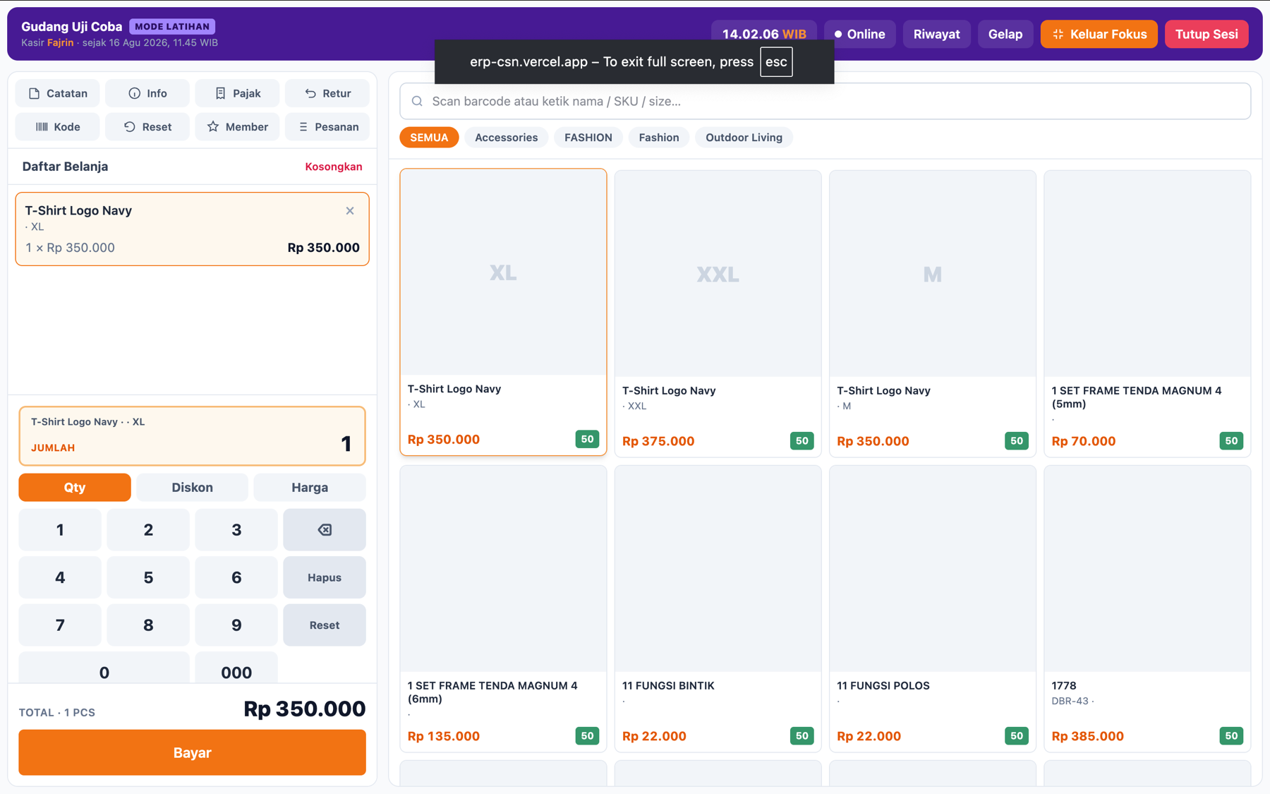Click the Rp 385.000 price

point(1087,736)
